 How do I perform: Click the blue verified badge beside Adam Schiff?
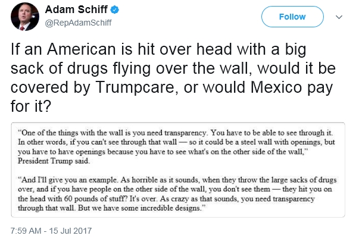point(115,10)
